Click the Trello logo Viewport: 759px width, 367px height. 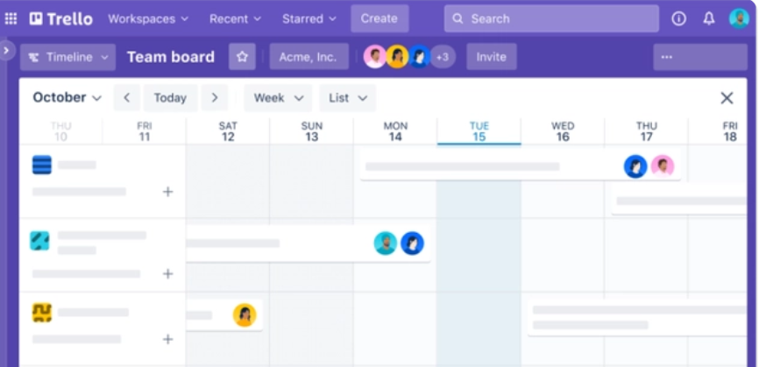point(60,18)
